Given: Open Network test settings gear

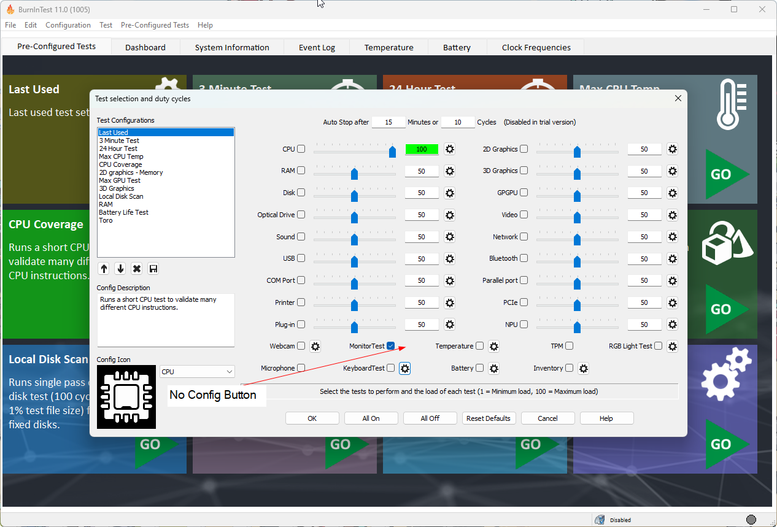Looking at the screenshot, I should click(x=672, y=237).
